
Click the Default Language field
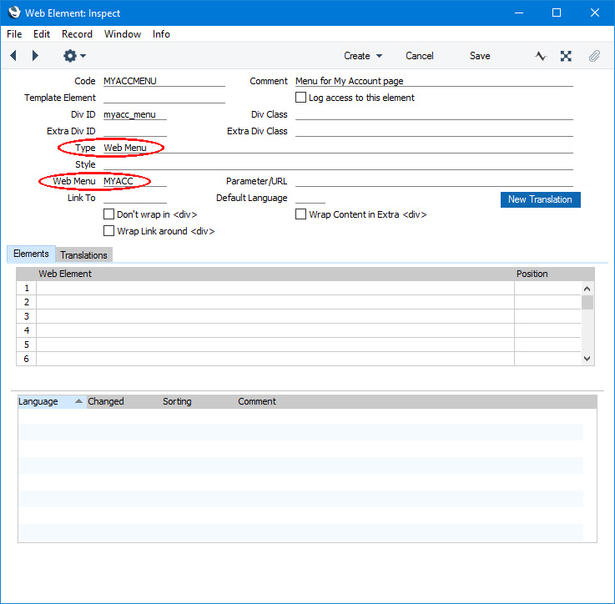pos(310,197)
